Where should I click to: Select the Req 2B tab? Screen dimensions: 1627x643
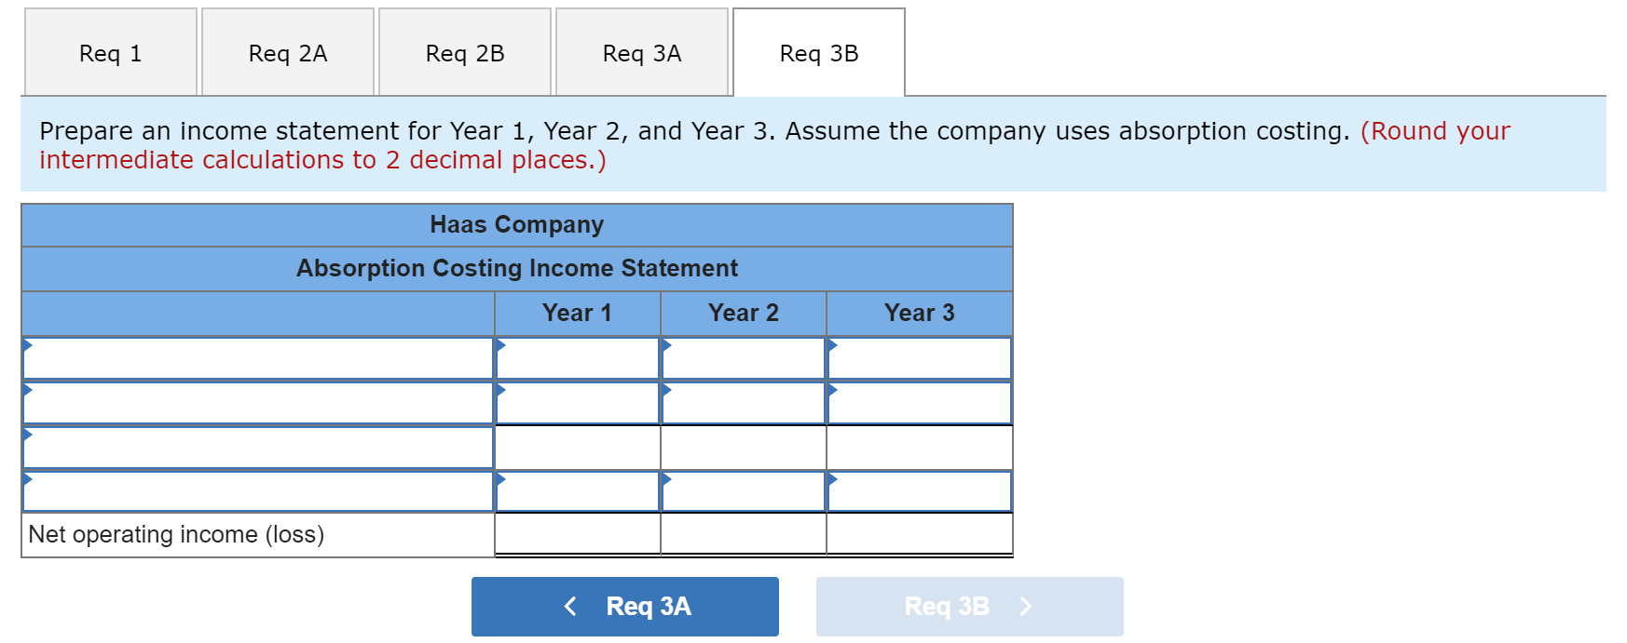point(464,52)
